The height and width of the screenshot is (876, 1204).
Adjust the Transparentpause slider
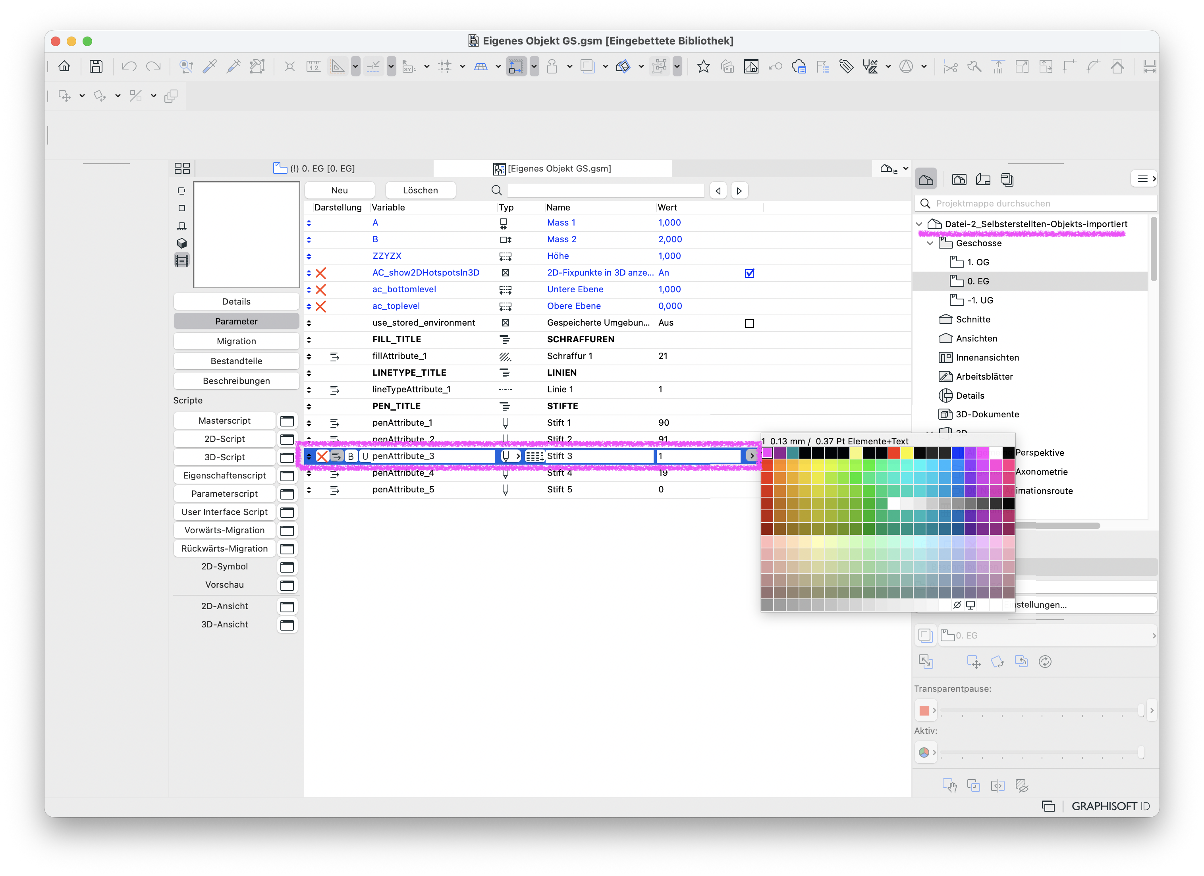click(1042, 710)
